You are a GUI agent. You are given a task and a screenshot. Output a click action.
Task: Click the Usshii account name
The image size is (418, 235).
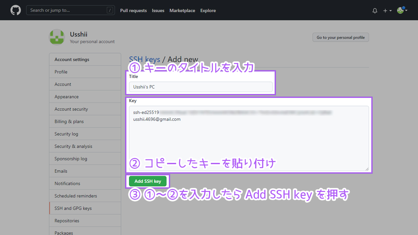(x=78, y=34)
